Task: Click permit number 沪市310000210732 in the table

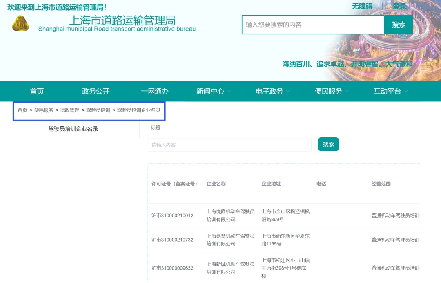Action: tap(172, 240)
